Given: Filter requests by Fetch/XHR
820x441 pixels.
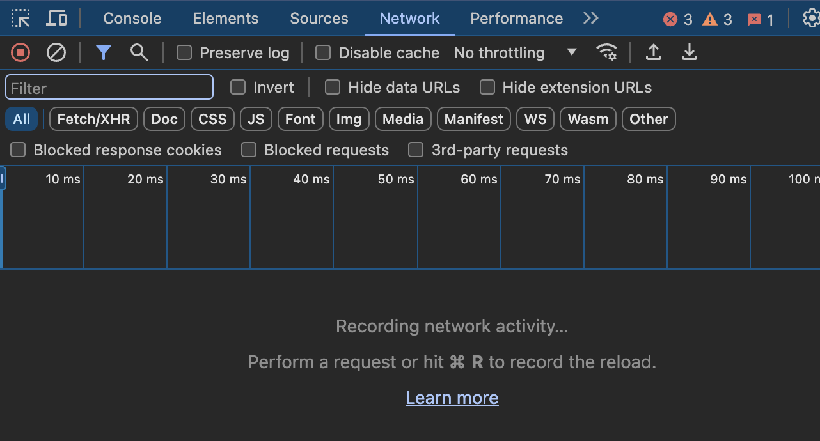Looking at the screenshot, I should [93, 119].
